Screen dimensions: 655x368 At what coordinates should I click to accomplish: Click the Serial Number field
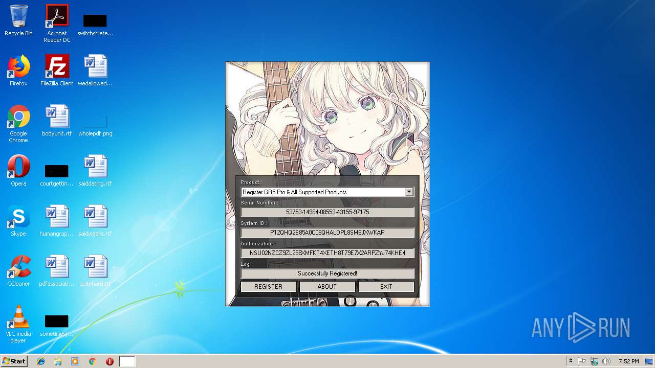pyautogui.click(x=327, y=212)
